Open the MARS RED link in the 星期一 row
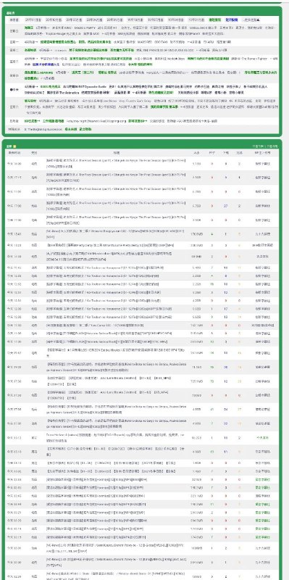The image size is (289, 580). (x=145, y=42)
